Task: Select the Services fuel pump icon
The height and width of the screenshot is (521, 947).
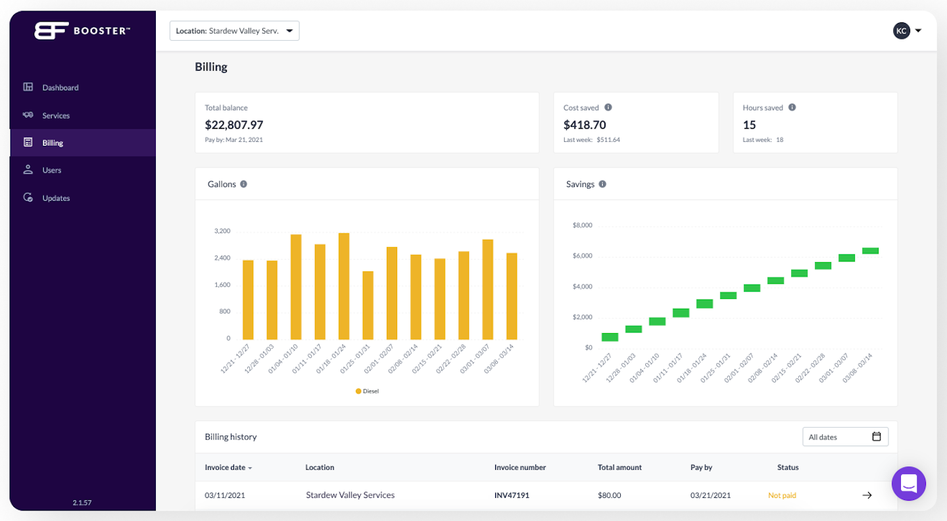Action: 28,115
